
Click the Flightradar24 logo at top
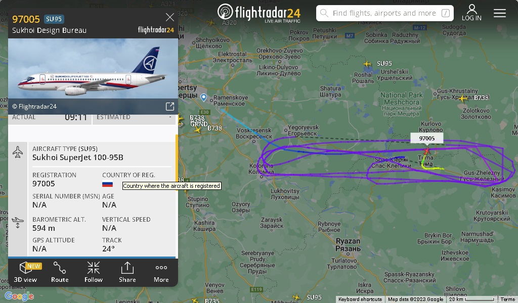click(259, 13)
